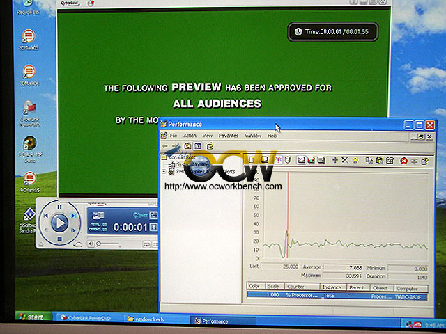Click the Add counter plus icon
The width and height of the screenshot is (446, 334).
[335, 160]
